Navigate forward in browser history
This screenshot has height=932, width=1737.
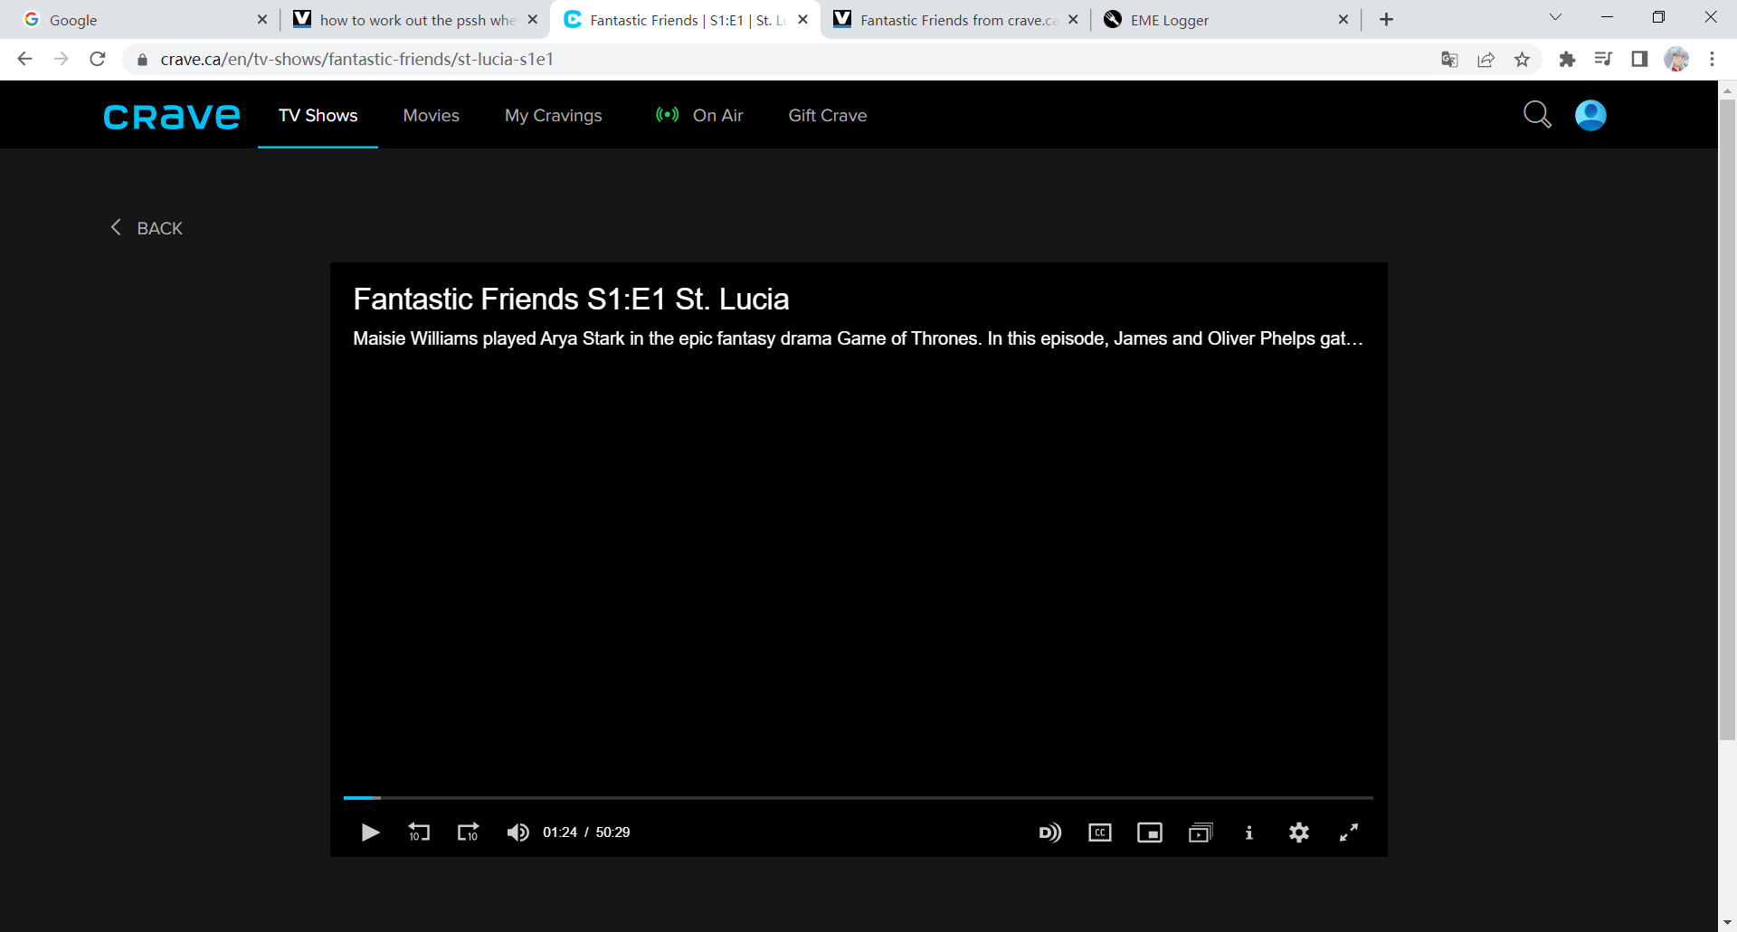(x=61, y=59)
